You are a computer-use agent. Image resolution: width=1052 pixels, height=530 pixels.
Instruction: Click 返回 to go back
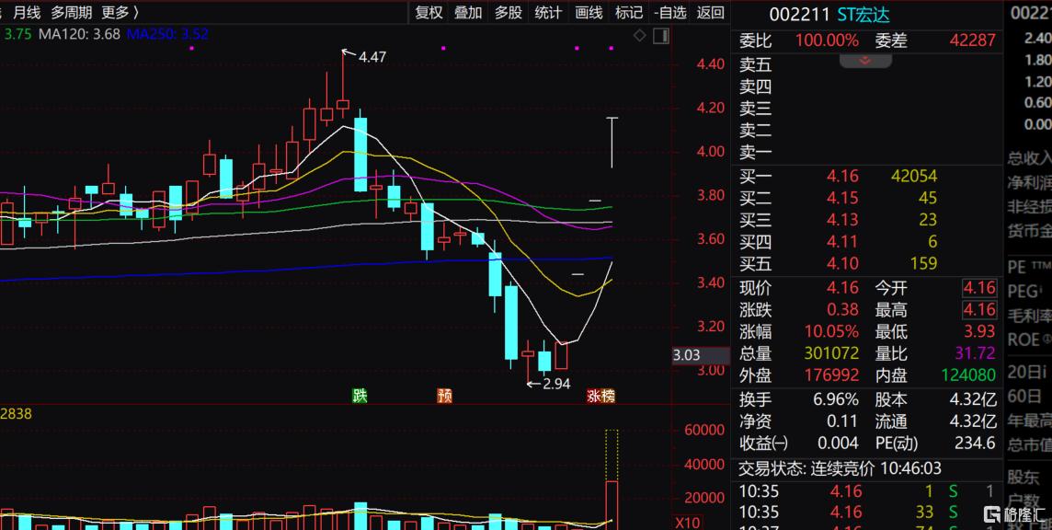711,12
